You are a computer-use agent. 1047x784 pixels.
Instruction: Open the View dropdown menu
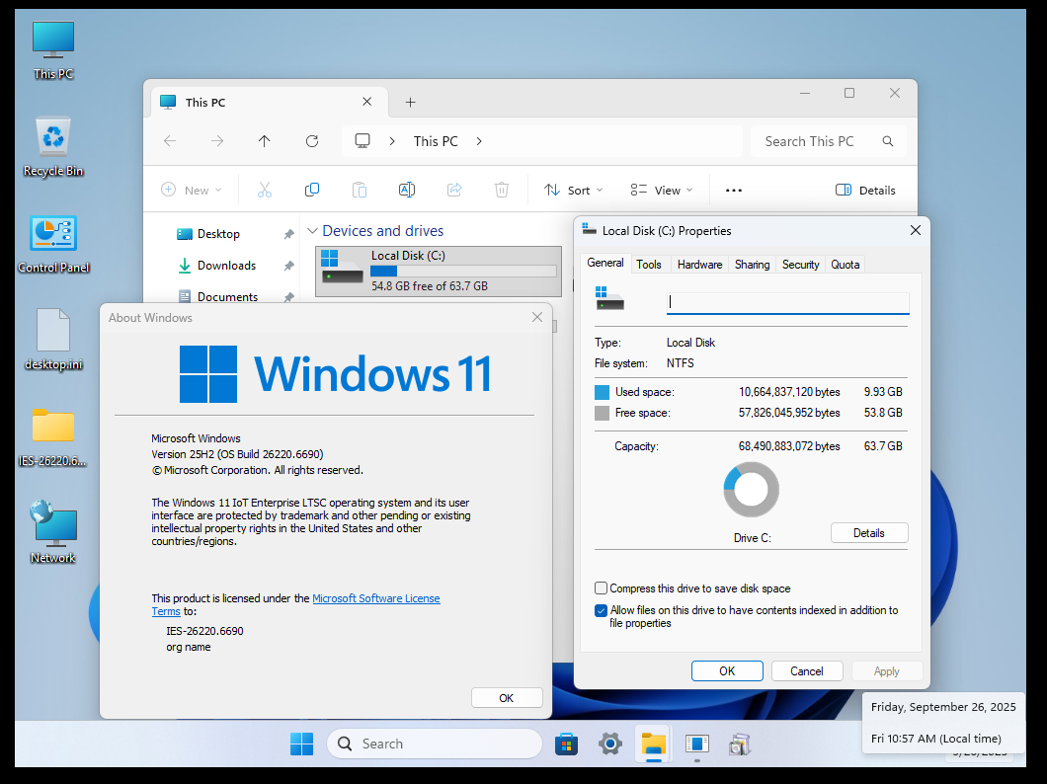click(661, 191)
